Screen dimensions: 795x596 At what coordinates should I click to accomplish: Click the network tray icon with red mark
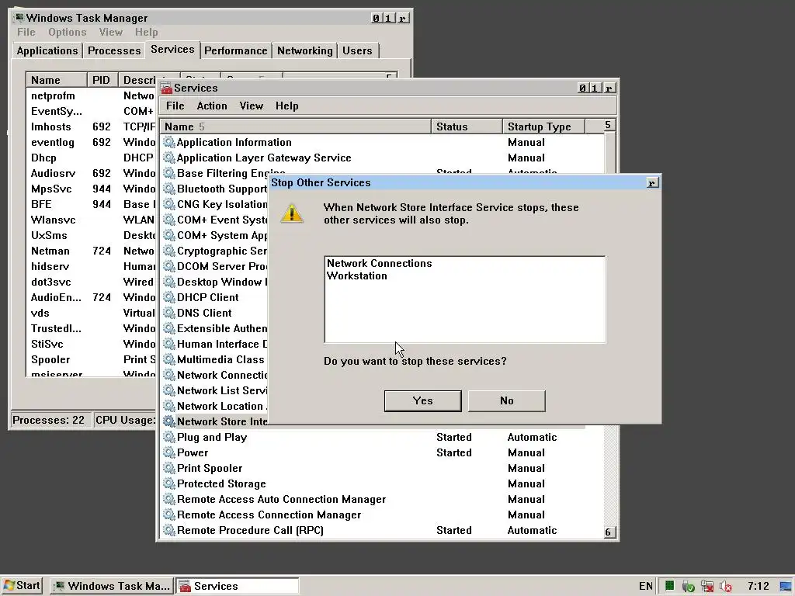707,587
